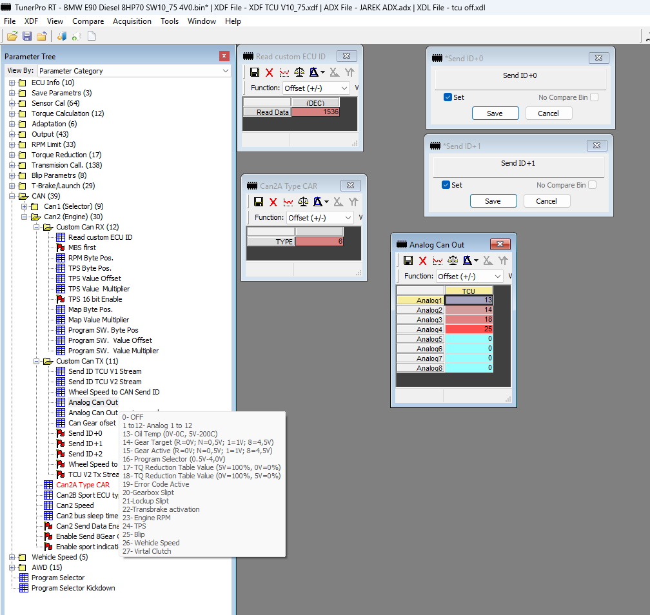Click the save bin icon in main toolbar
This screenshot has height=615, width=650.
click(27, 36)
